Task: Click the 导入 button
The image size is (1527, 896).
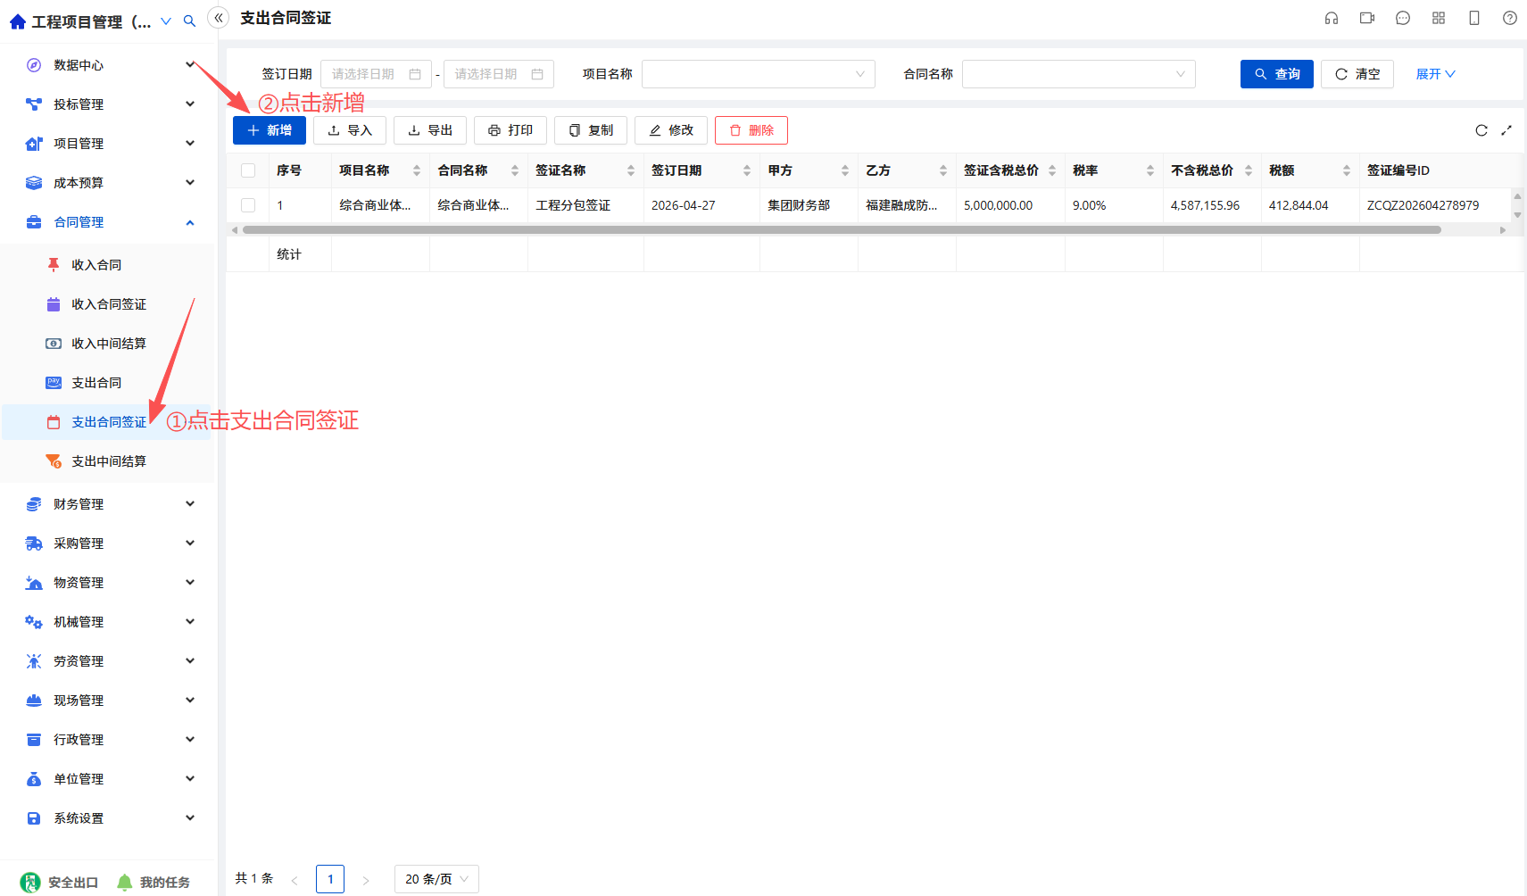Action: coord(350,130)
